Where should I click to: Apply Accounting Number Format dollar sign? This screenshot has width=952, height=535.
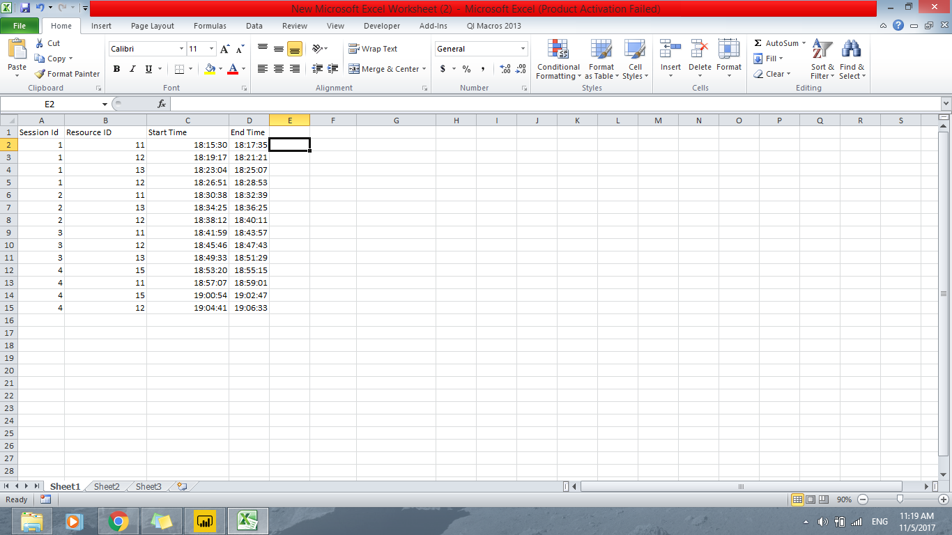pyautogui.click(x=443, y=69)
